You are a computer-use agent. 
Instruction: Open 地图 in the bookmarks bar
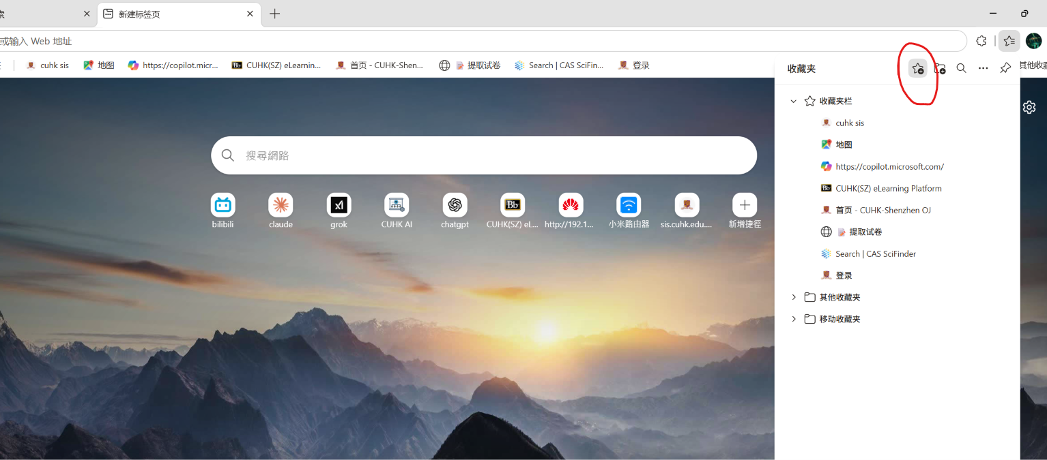[x=98, y=65]
